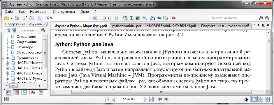The width and height of the screenshot is (274, 105).
Task: Activate the Zoom selection tool
Action: [144, 18]
